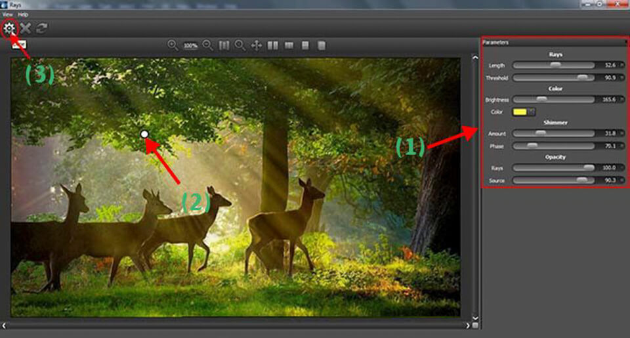Click the Parameters panel title bar

[x=554, y=42]
